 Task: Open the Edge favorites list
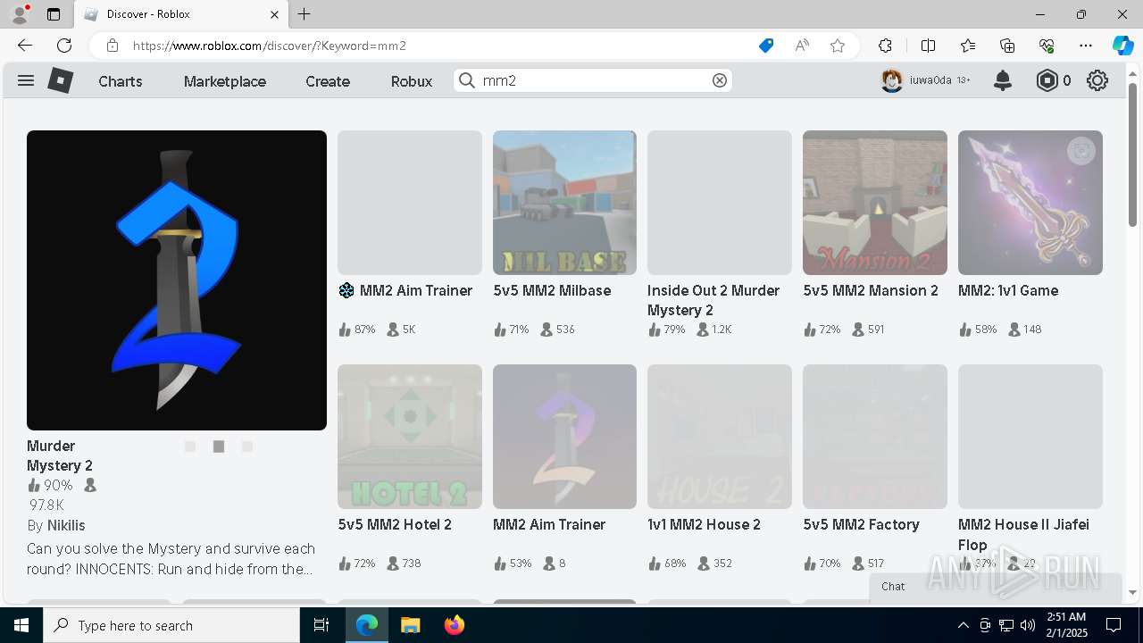pos(968,46)
